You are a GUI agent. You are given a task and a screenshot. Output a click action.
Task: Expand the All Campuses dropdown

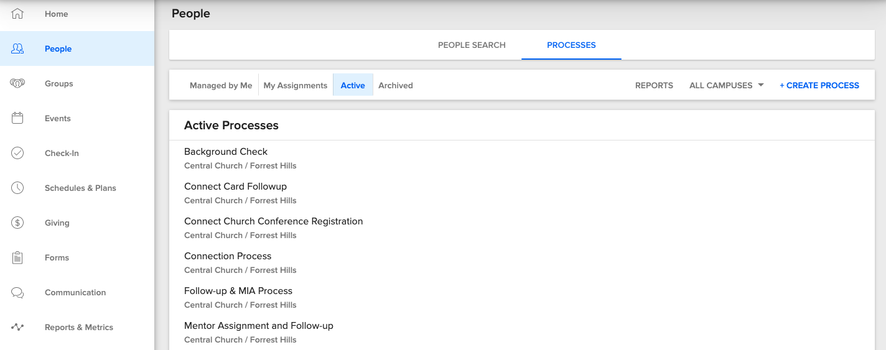tap(726, 85)
